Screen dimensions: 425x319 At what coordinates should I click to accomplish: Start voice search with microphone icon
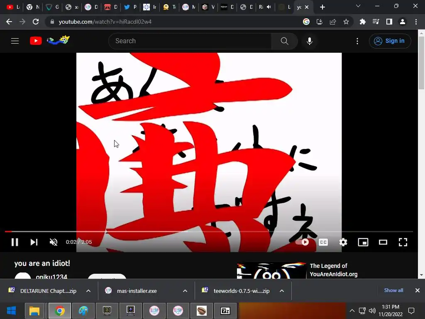point(310,41)
